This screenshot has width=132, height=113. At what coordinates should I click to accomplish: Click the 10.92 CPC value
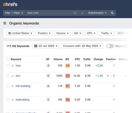coord(77,76)
